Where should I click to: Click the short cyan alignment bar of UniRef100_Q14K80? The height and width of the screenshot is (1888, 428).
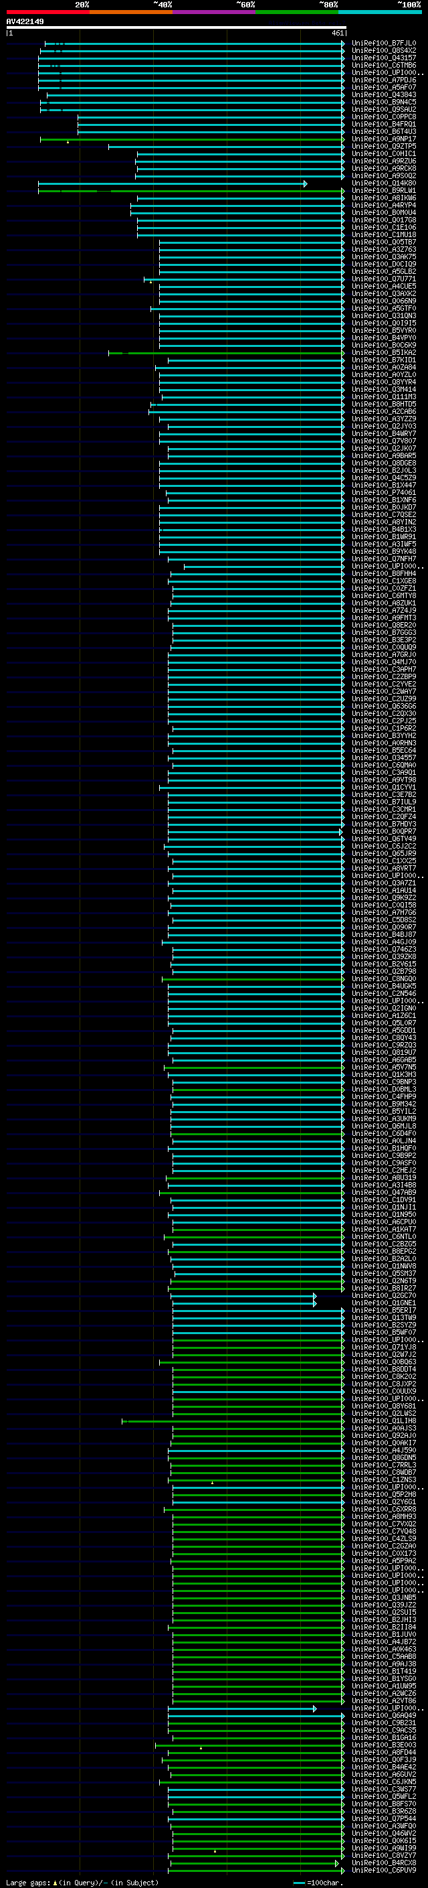[x=172, y=184]
